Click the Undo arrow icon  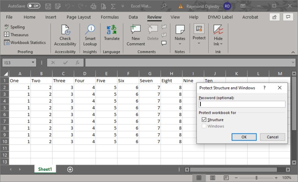67,6
